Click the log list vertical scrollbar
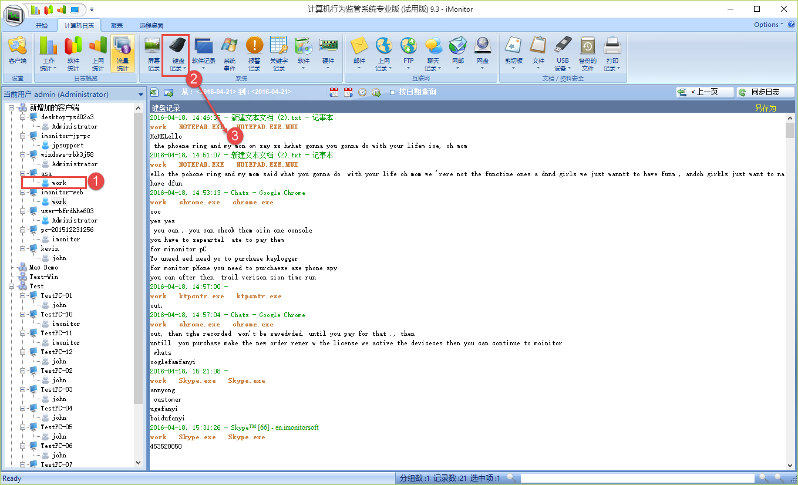Image resolution: width=798 pixels, height=485 pixels. (x=790, y=131)
